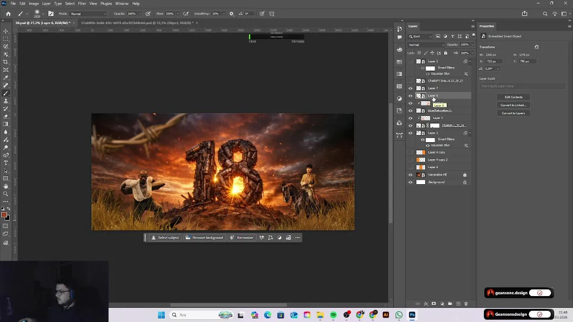Click the Share icon in the top bar
The image size is (573, 322).
coord(525,13)
